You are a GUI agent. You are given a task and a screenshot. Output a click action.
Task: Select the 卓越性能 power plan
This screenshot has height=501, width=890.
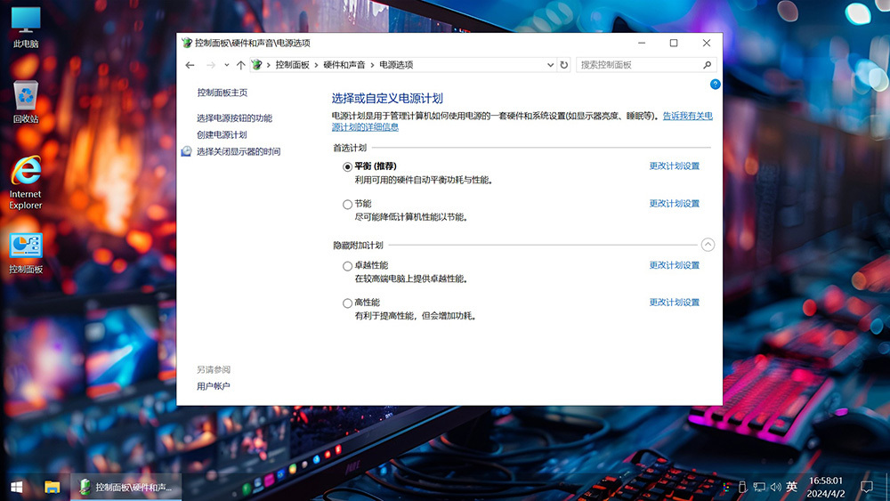click(x=348, y=266)
